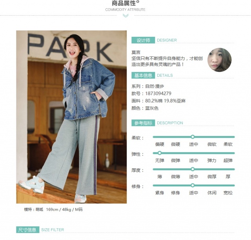Choose 柔软 at the softness scale end
This screenshot has width=251, height=240.
click(x=228, y=144)
